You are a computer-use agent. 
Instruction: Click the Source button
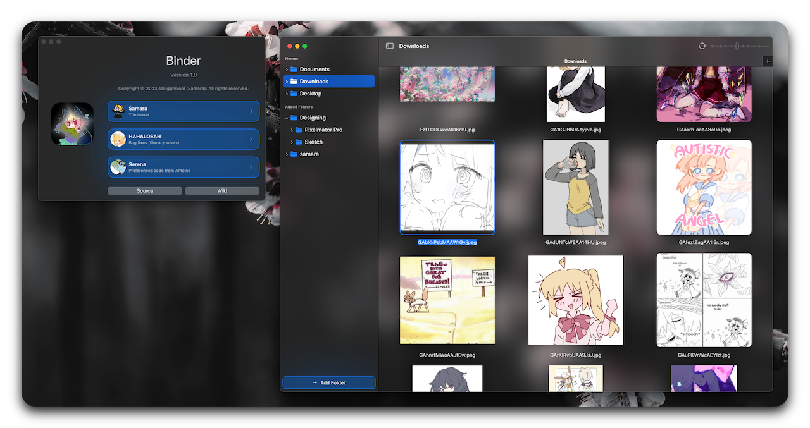145,190
